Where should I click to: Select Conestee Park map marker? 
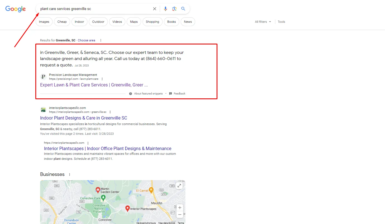pos(103,198)
